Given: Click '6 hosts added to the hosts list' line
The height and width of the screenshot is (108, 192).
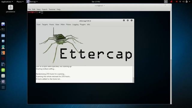Looking at the screenshot, I should (49, 79).
